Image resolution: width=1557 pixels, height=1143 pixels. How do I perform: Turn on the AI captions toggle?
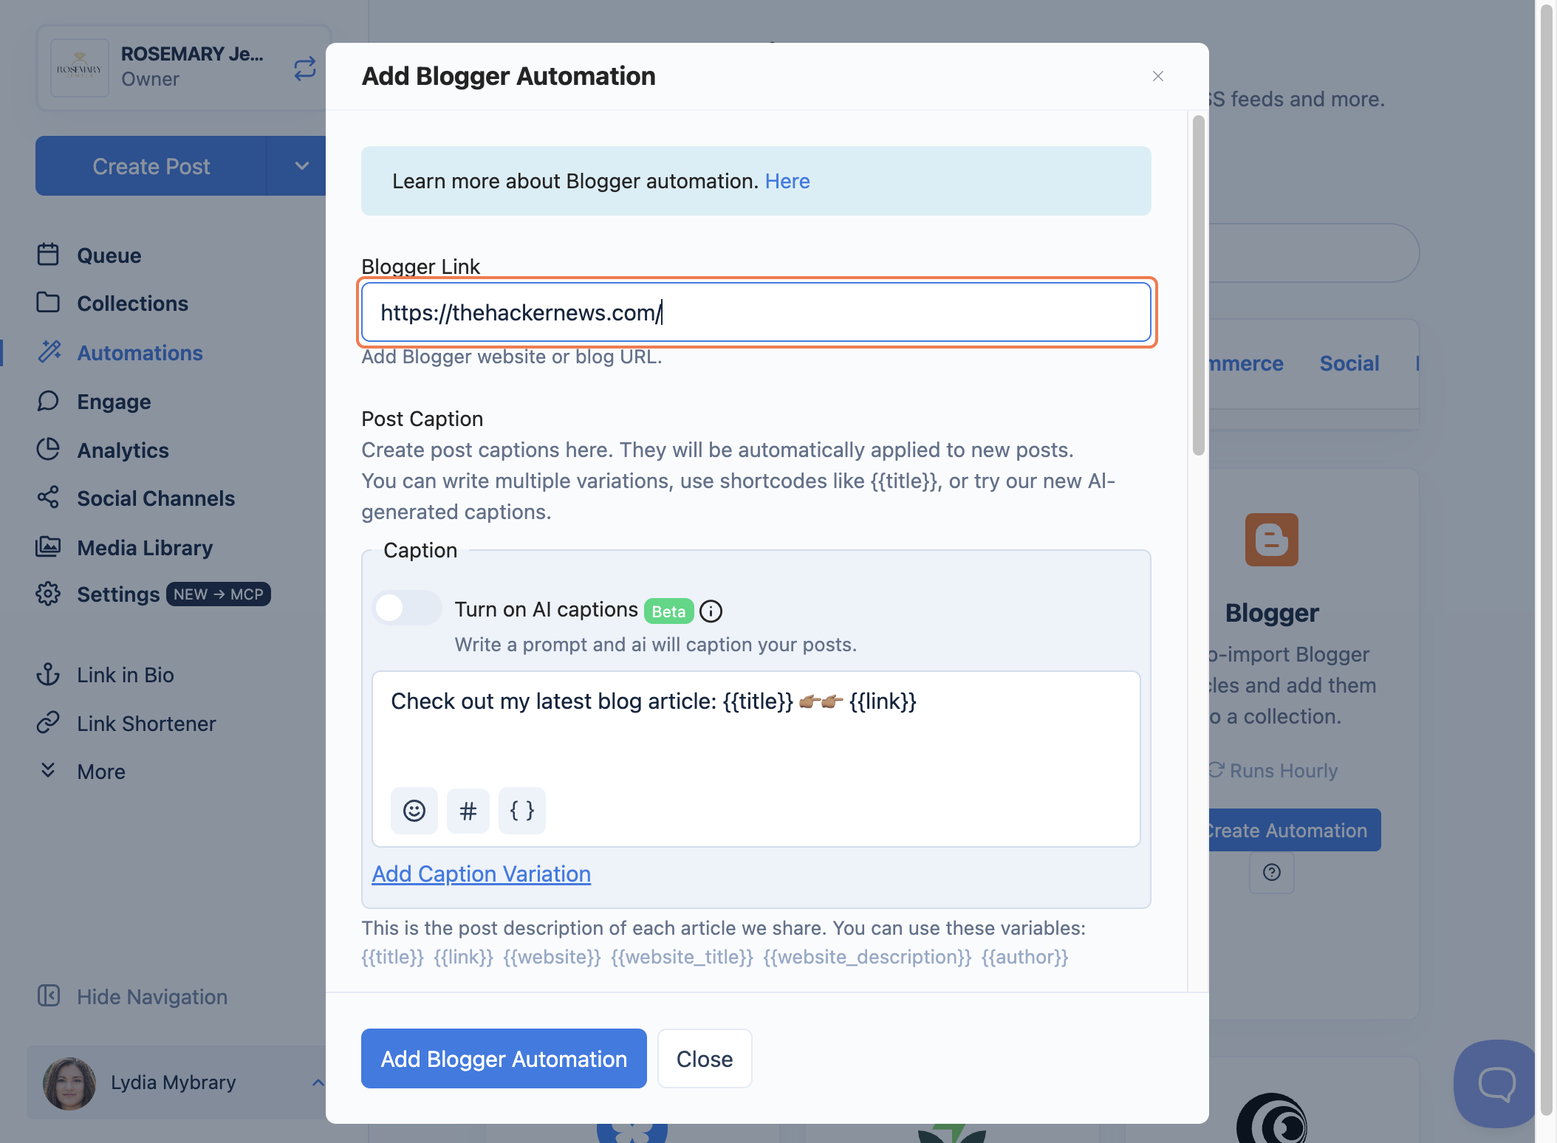(407, 608)
